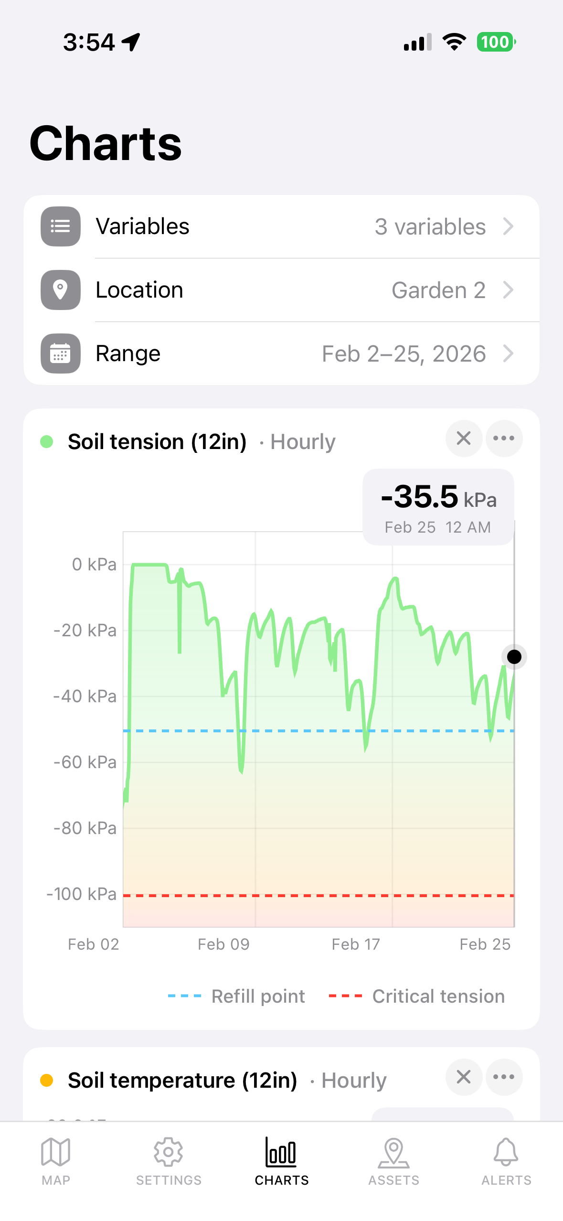Close the Soil temperature chart
Screen dimensions: 563x1221
[x=464, y=1077]
